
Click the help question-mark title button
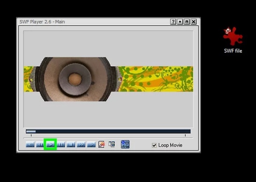tap(173, 22)
